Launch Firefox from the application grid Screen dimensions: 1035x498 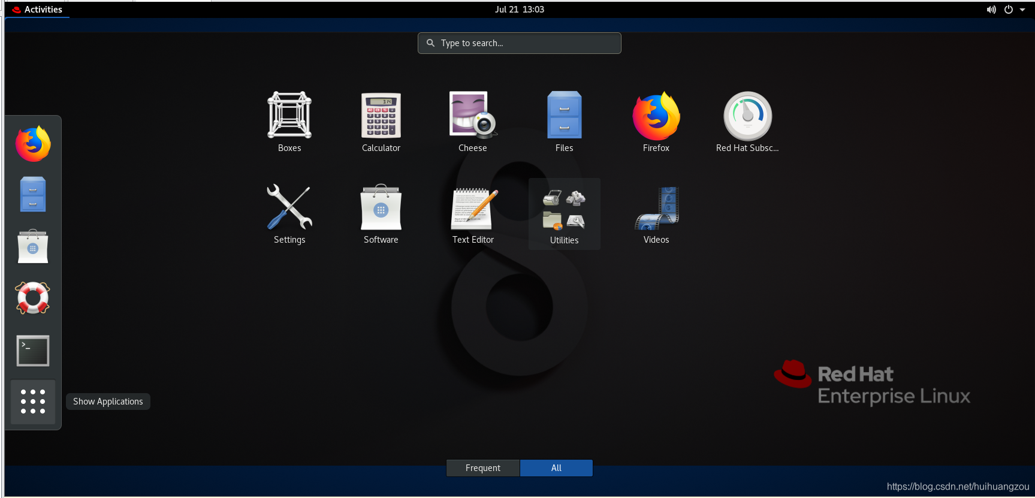pos(656,122)
